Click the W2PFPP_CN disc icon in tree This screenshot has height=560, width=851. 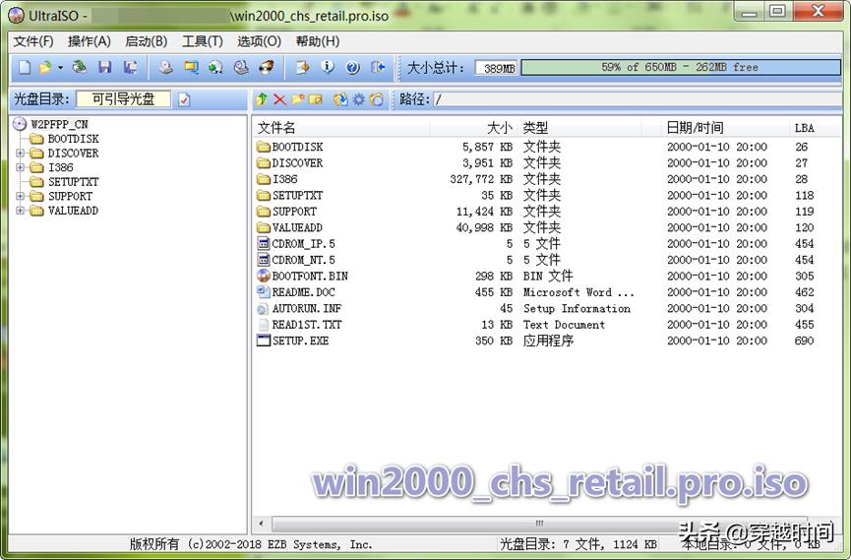click(x=20, y=124)
